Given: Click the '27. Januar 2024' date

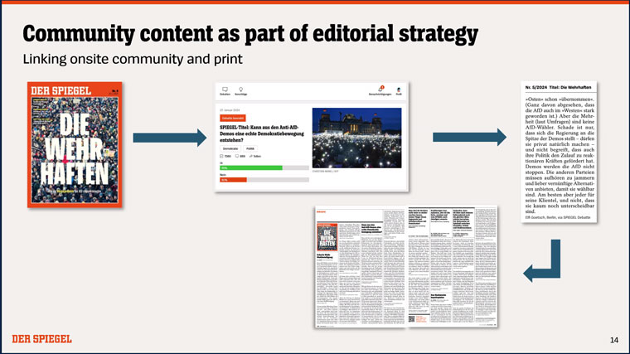Looking at the screenshot, I should point(230,110).
